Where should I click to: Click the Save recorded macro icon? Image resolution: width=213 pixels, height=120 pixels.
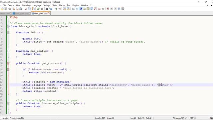click(123, 9)
